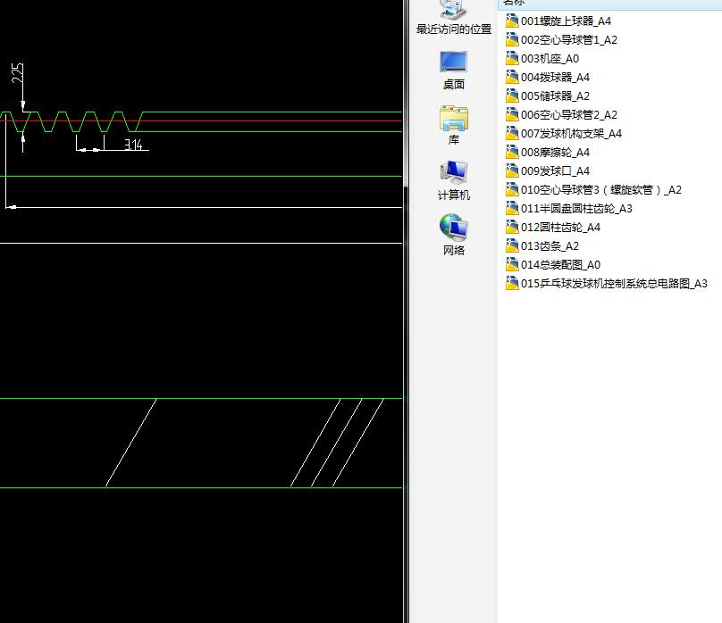
Task: Select file 010空心导球管3（螺旋软管）_A2
Action: [x=593, y=190]
